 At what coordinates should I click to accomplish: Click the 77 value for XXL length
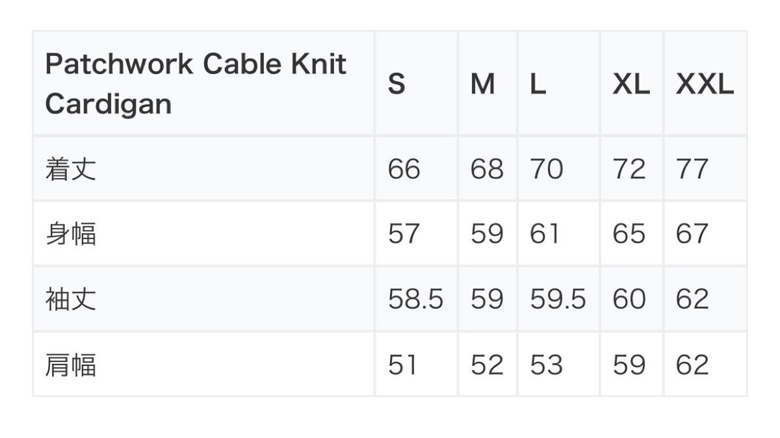coord(692,169)
